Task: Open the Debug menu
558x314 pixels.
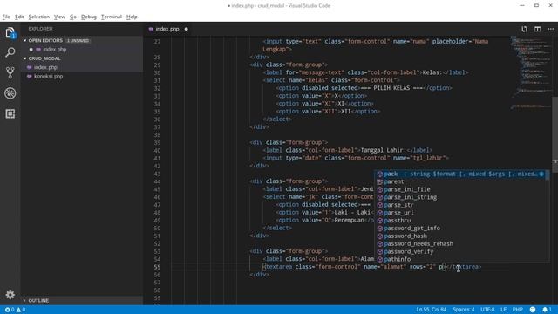Action: point(89,17)
